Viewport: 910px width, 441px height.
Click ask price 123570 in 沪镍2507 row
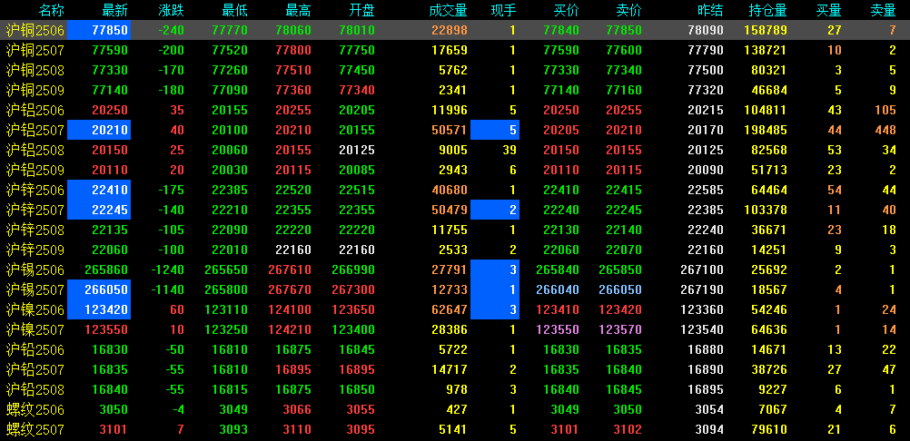[620, 330]
